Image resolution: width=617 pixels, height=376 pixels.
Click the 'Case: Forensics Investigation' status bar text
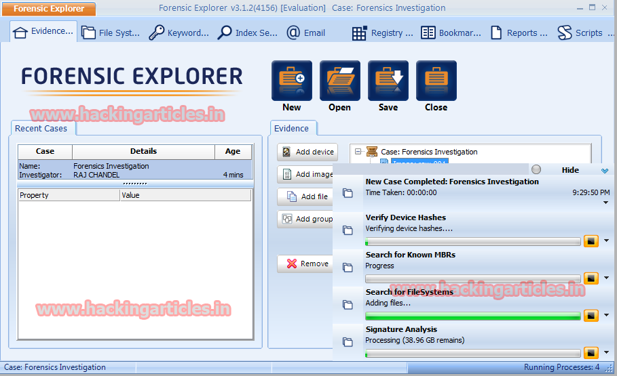55,367
